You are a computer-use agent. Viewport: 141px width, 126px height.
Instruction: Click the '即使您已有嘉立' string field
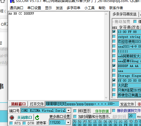[129, 95]
